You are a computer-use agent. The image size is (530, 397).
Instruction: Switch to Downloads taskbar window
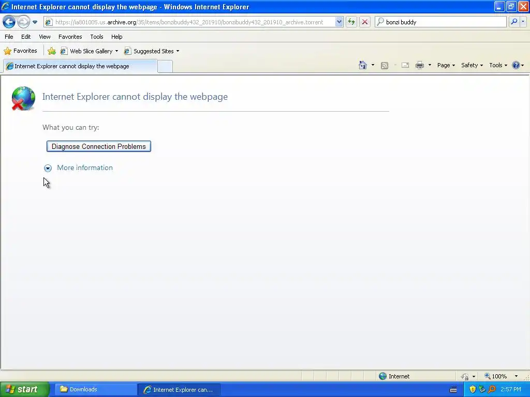(96, 389)
